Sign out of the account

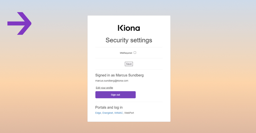(x=115, y=95)
